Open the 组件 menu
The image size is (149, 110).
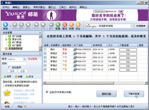tap(73, 7)
